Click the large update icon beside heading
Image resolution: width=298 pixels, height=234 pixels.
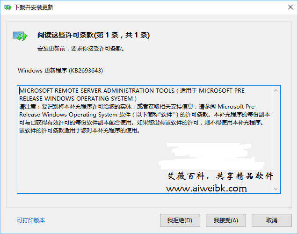(x=20, y=36)
